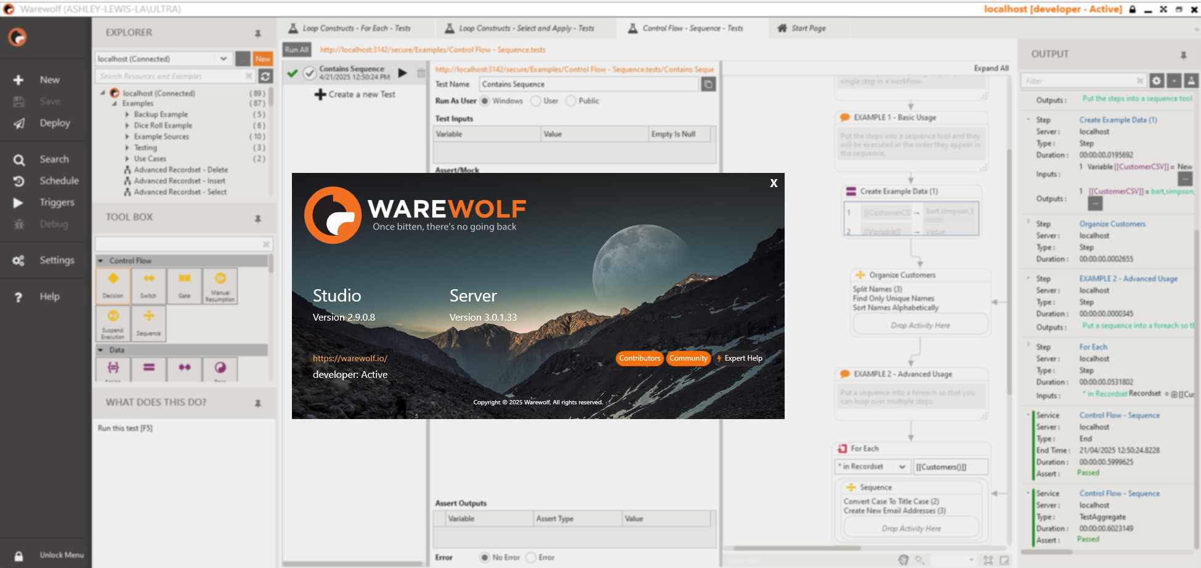Select the Sequence tool in Tool Box
This screenshot has height=568, width=1201.
point(148,324)
